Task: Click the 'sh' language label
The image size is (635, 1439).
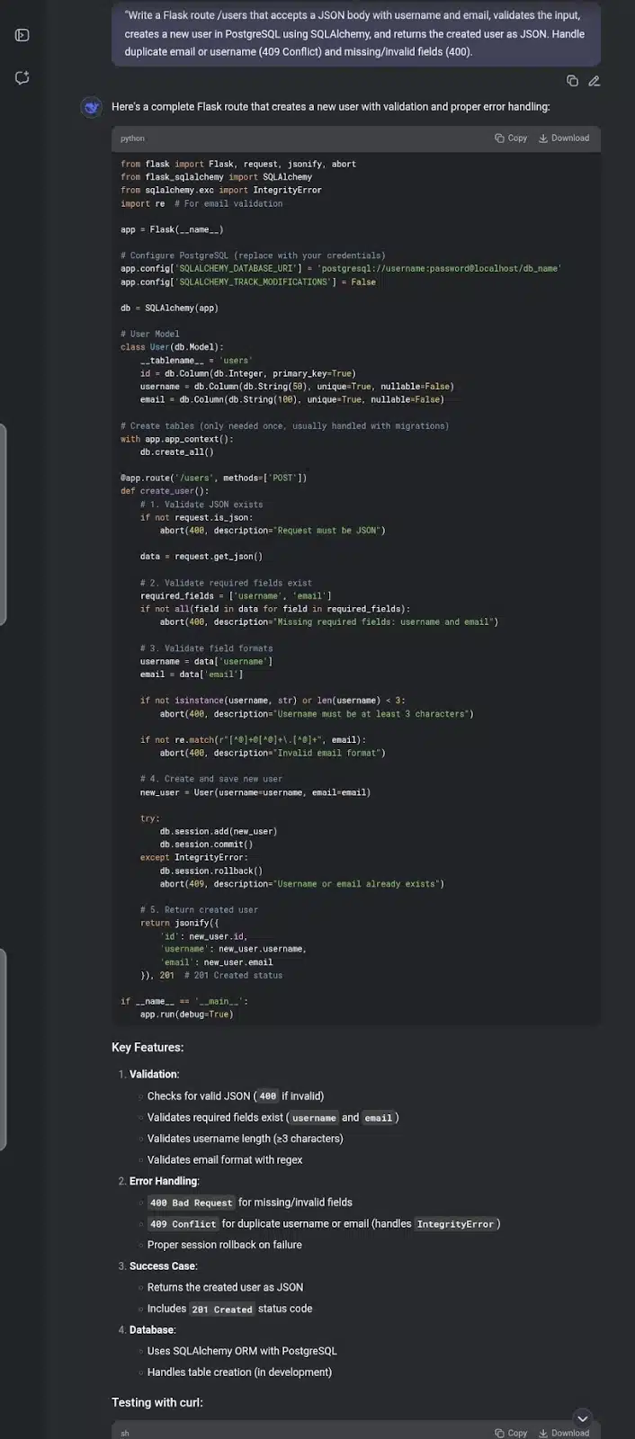Action: [x=125, y=1434]
